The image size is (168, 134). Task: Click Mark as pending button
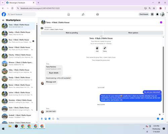click(x=72, y=33)
